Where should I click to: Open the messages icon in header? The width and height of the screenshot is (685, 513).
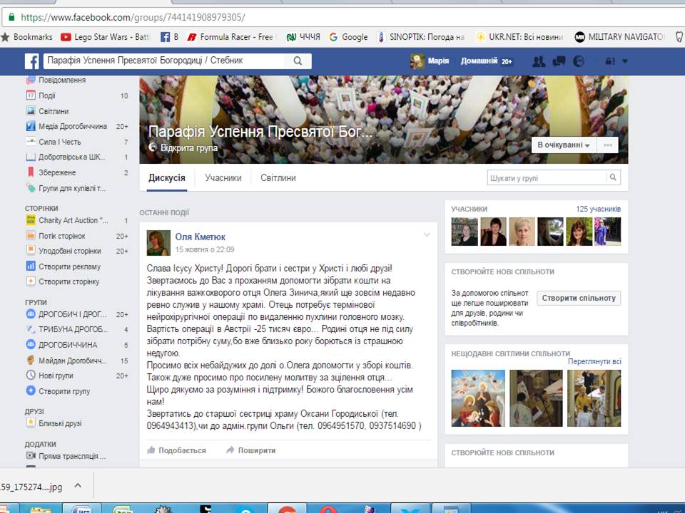coord(559,61)
